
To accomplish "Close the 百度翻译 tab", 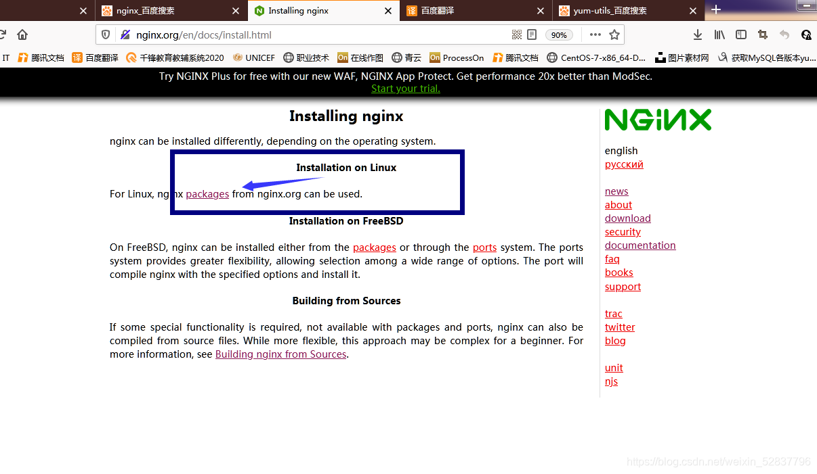I will (x=541, y=11).
